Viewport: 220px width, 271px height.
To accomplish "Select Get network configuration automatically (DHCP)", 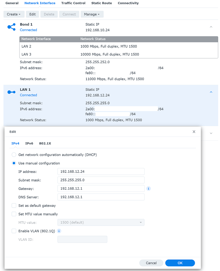I will click(14, 155).
